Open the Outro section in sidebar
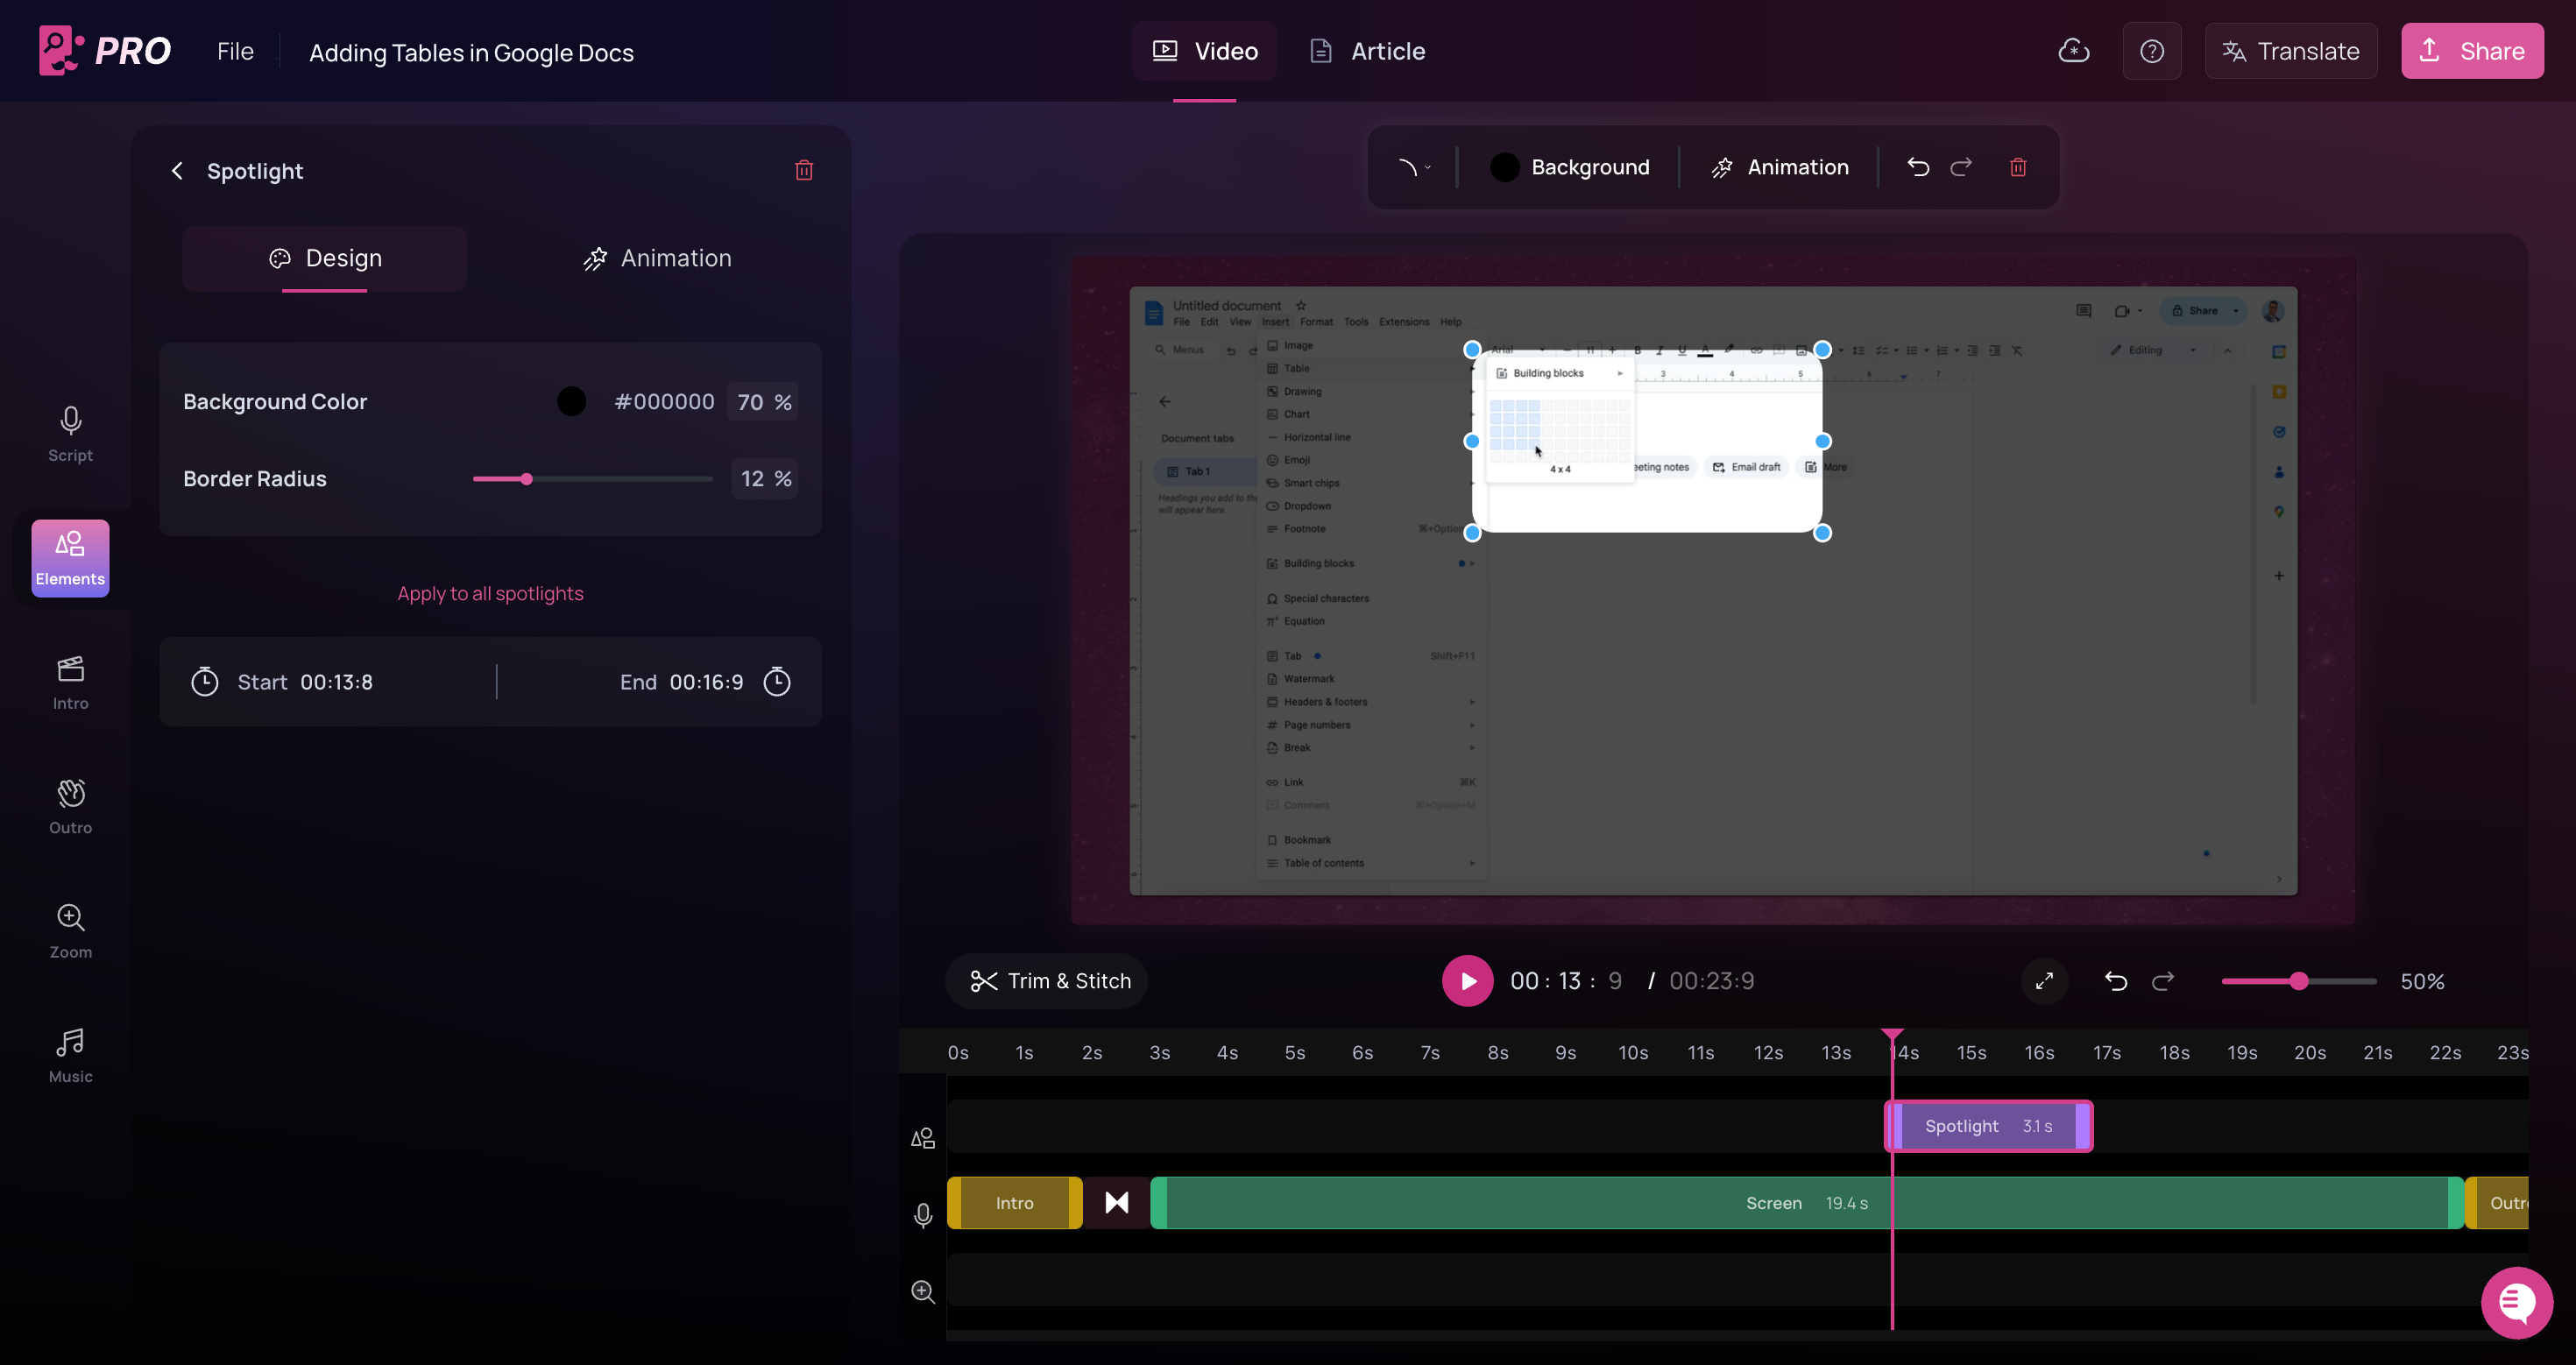The height and width of the screenshot is (1365, 2576). (x=70, y=806)
